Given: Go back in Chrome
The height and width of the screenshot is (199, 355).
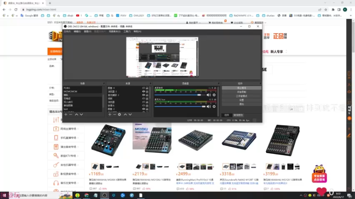Looking at the screenshot, I should tap(4, 9).
